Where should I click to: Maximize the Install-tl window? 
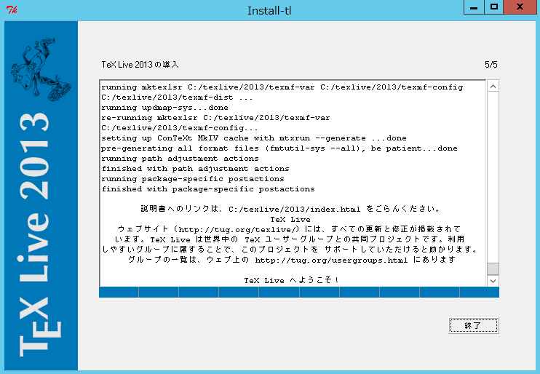[x=494, y=7]
